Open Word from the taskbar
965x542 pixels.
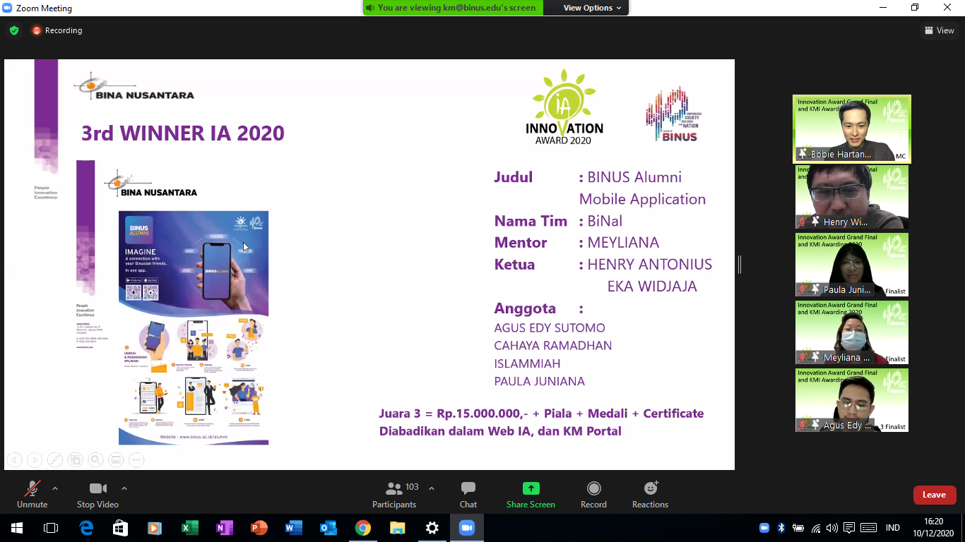point(294,528)
